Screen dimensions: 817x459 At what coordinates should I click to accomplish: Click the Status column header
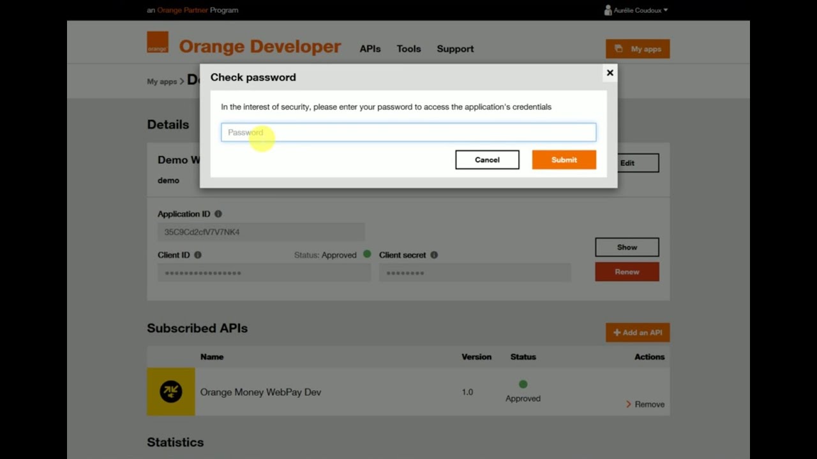tap(523, 357)
